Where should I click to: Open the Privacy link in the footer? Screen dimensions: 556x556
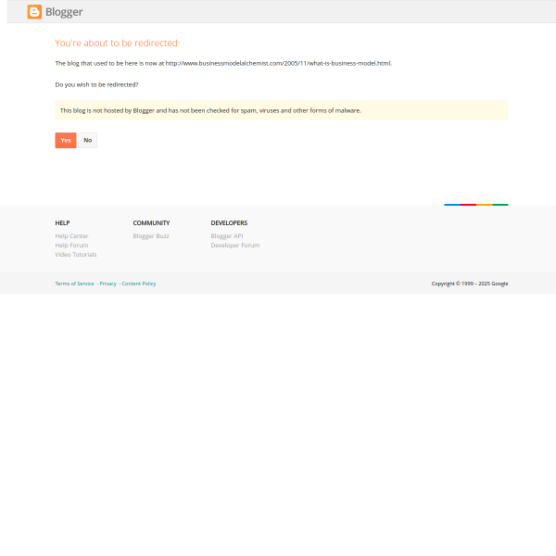(x=107, y=284)
